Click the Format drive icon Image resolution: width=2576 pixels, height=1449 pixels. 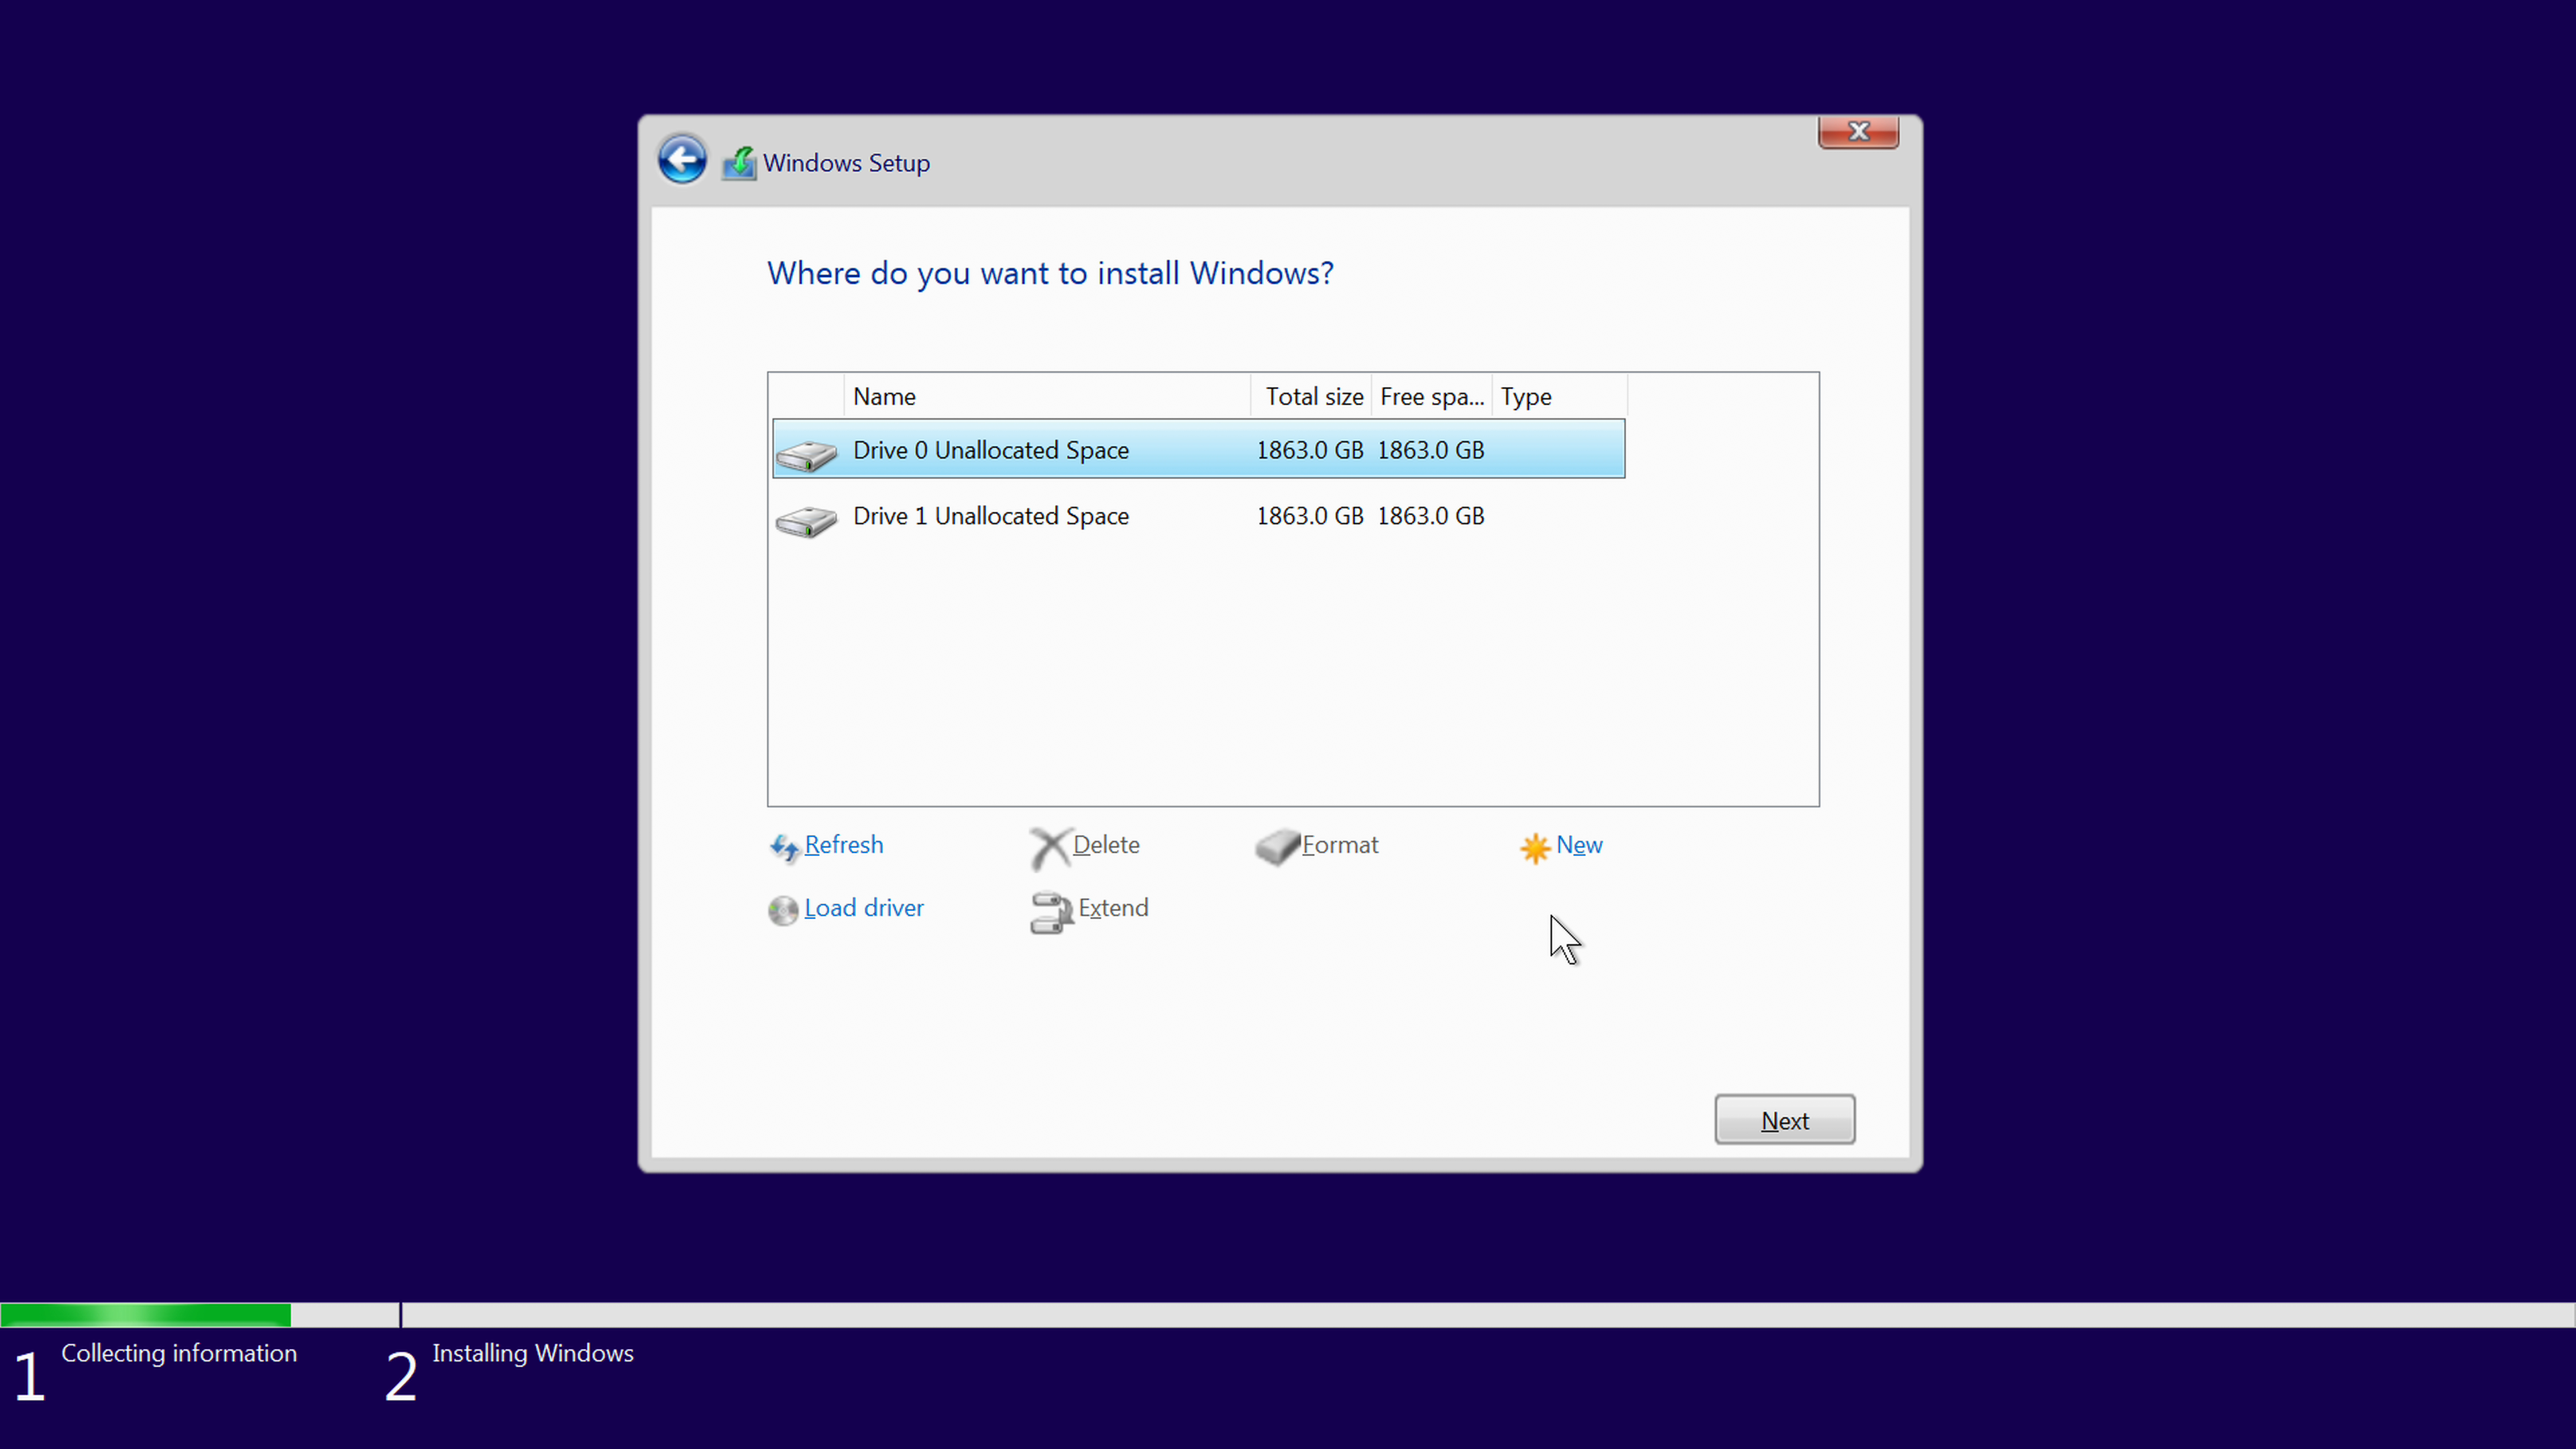pyautogui.click(x=1277, y=847)
